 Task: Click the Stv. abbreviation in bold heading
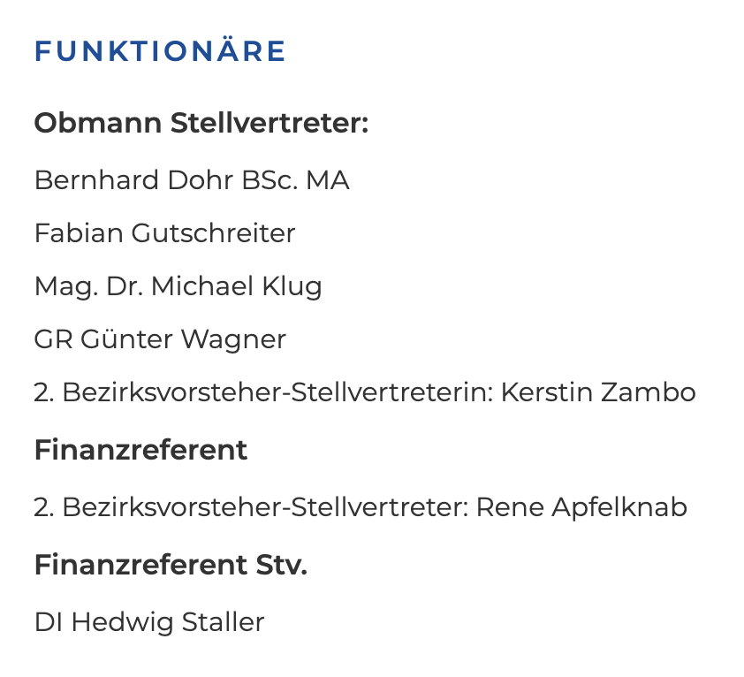[282, 565]
